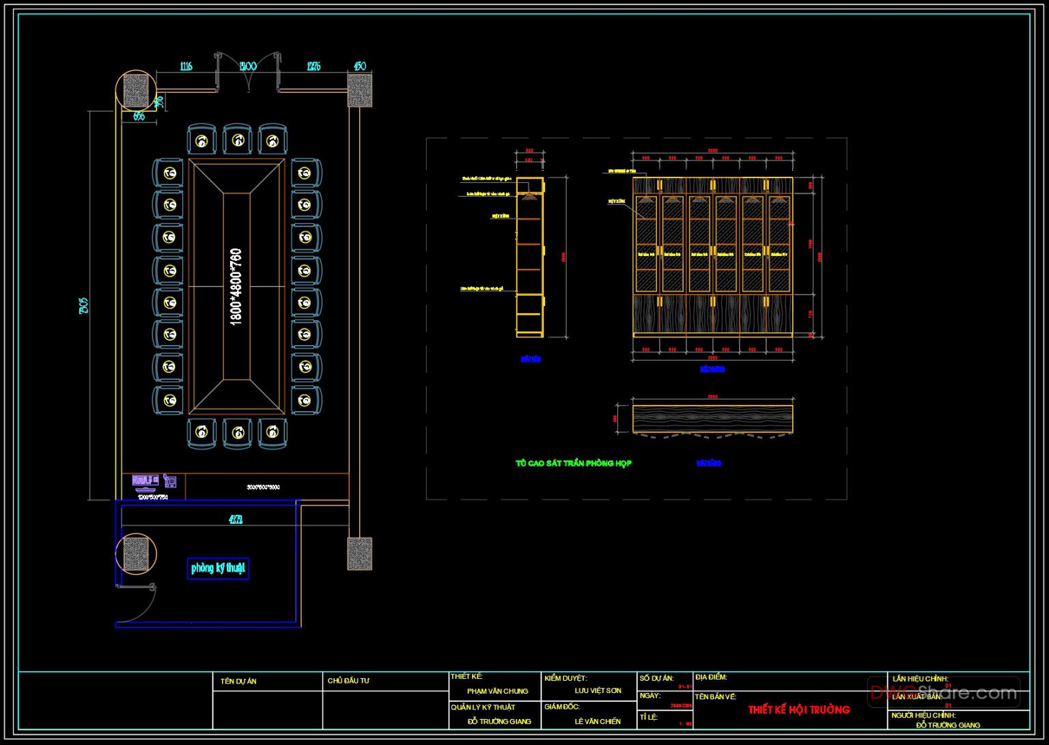
Task: Click the CHỦ ĐẦU TƯ title block cell
Action: 348,681
